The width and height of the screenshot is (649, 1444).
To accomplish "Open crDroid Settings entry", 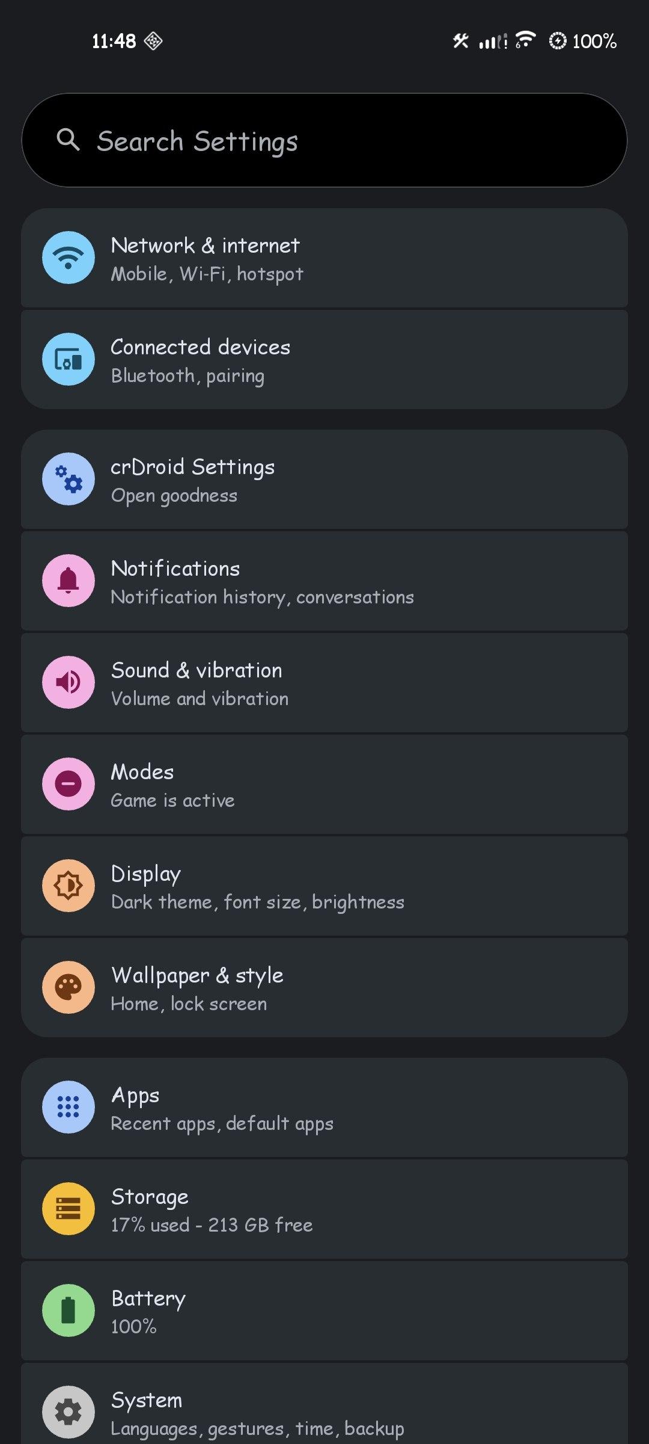I will (324, 480).
